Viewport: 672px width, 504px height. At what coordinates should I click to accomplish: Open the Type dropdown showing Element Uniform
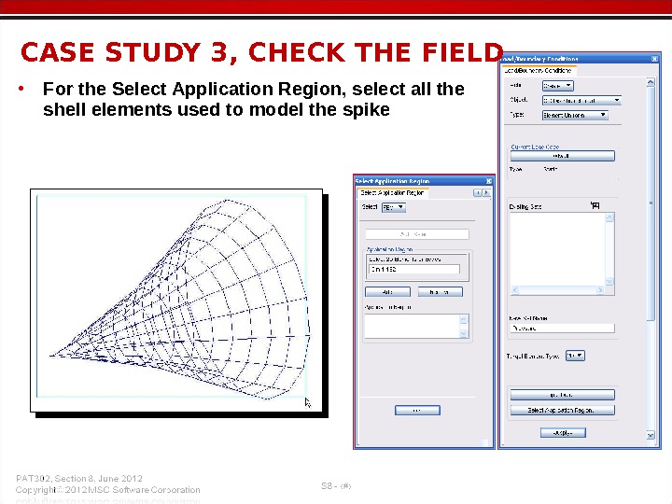(575, 115)
